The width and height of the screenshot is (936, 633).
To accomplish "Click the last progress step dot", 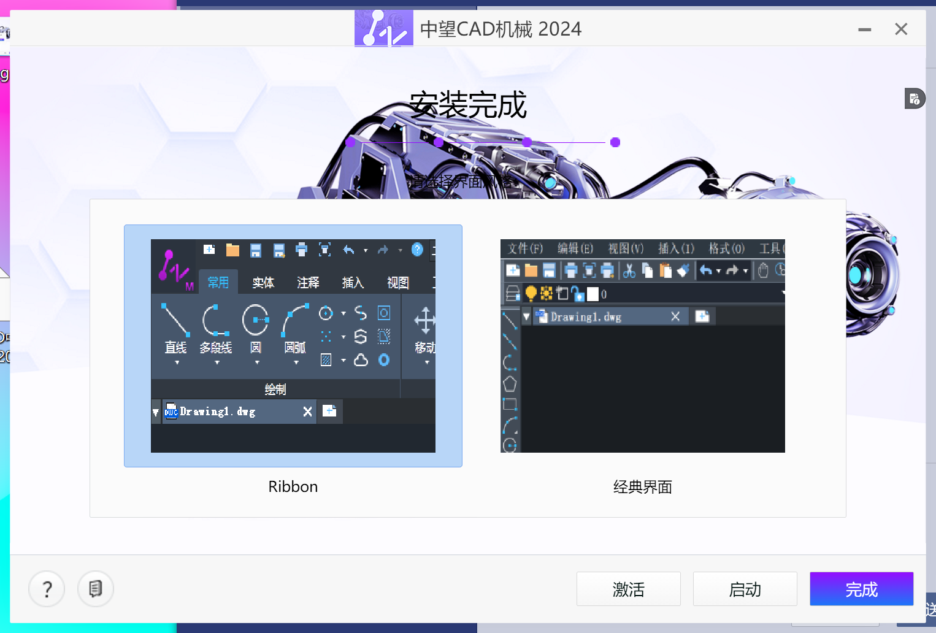I will pos(615,142).
